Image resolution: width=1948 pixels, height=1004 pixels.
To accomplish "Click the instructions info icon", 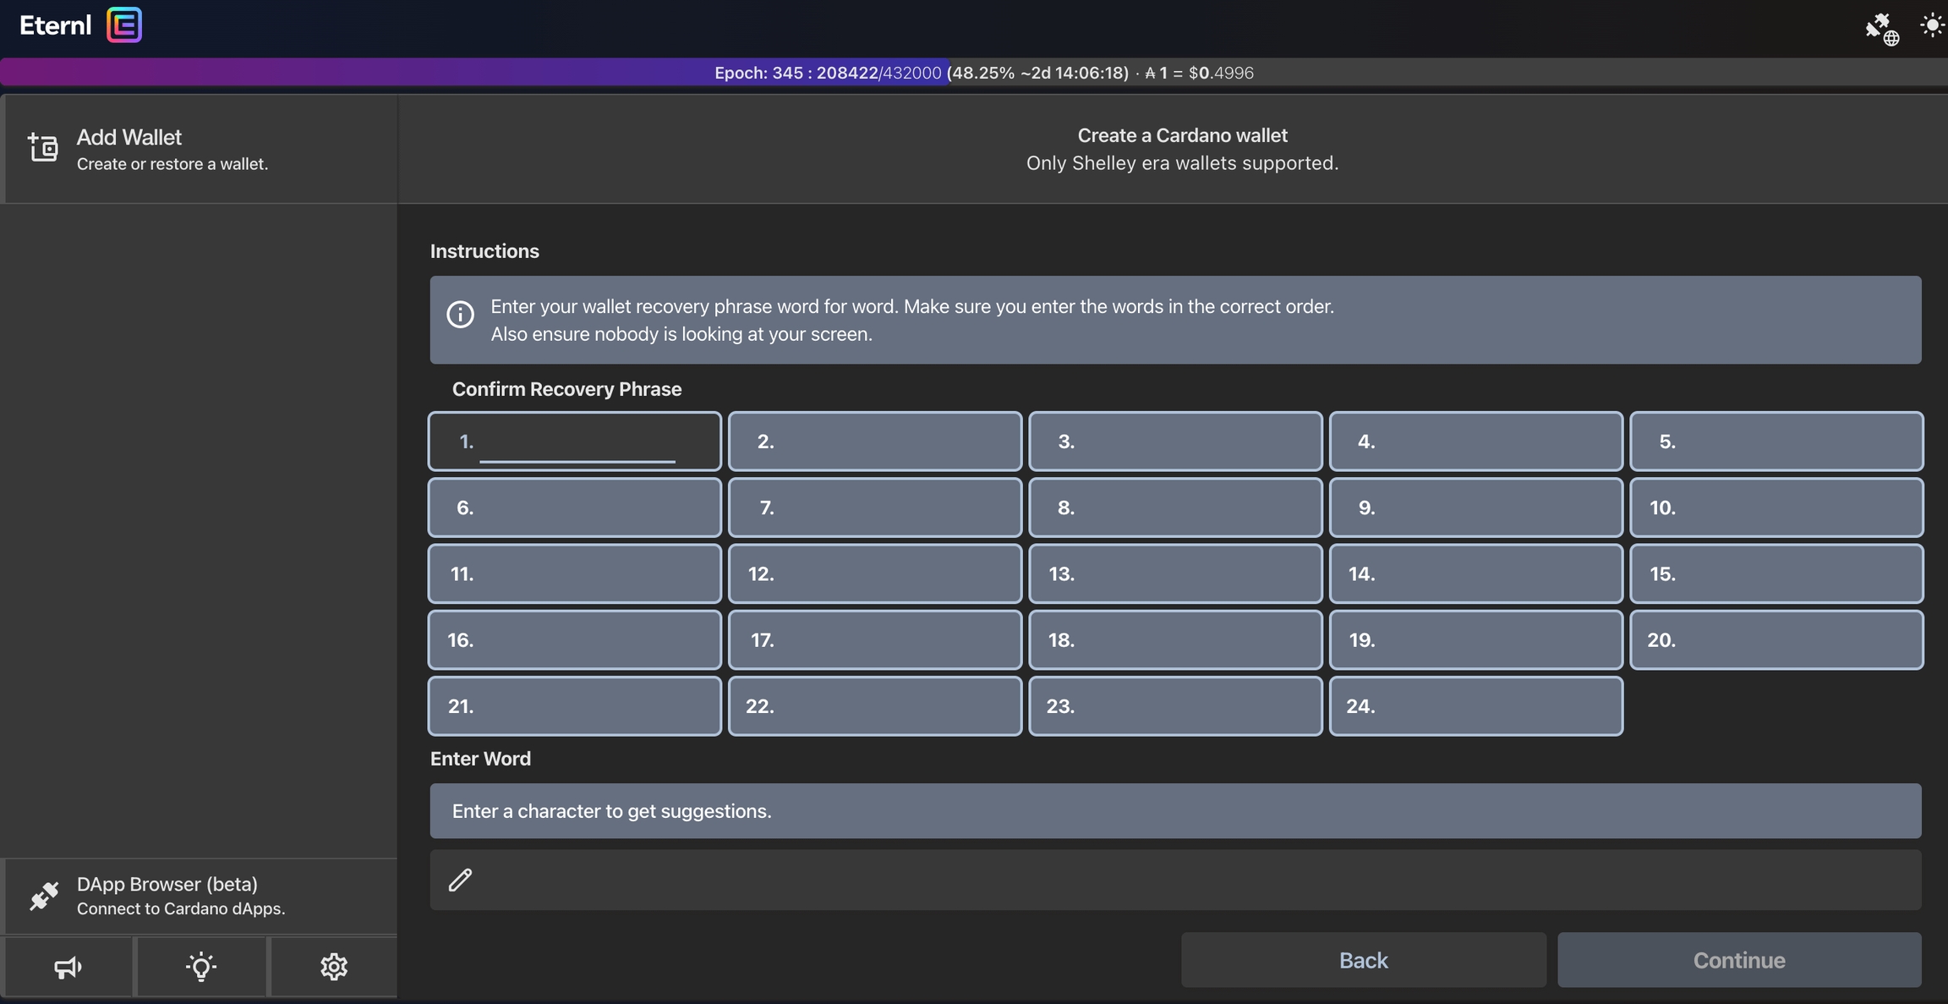I will [x=460, y=315].
